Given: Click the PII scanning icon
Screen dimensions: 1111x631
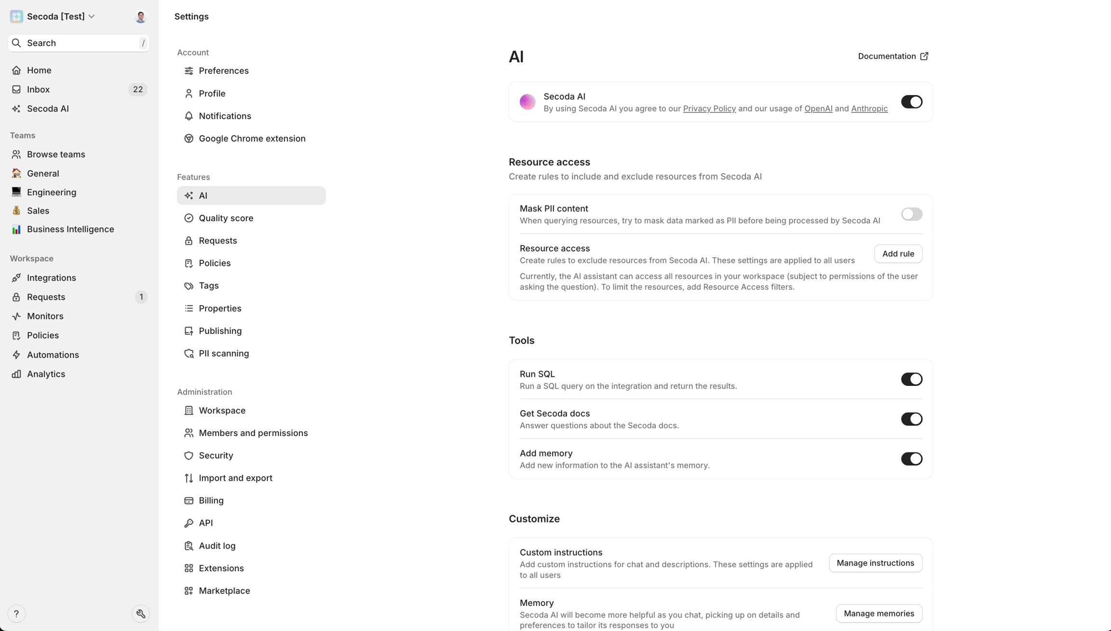Looking at the screenshot, I should click(x=189, y=354).
